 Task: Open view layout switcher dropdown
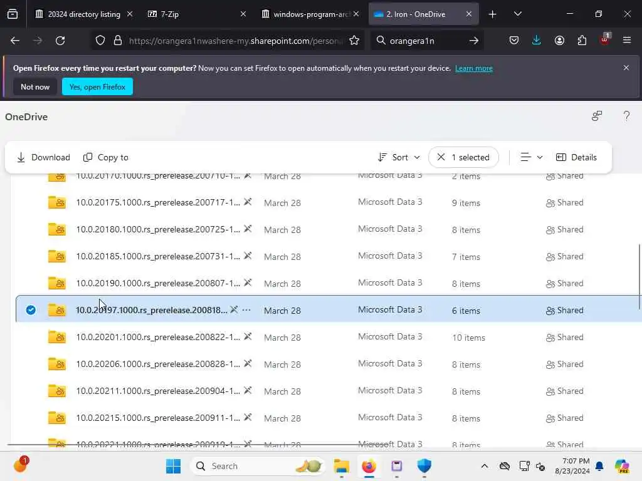[531, 157]
